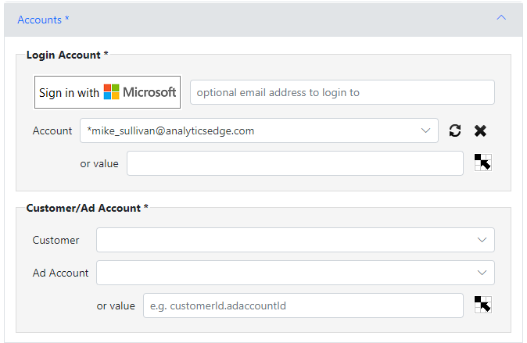The width and height of the screenshot is (527, 343).
Task: Click the Accounts section header link
Action: [x=43, y=20]
